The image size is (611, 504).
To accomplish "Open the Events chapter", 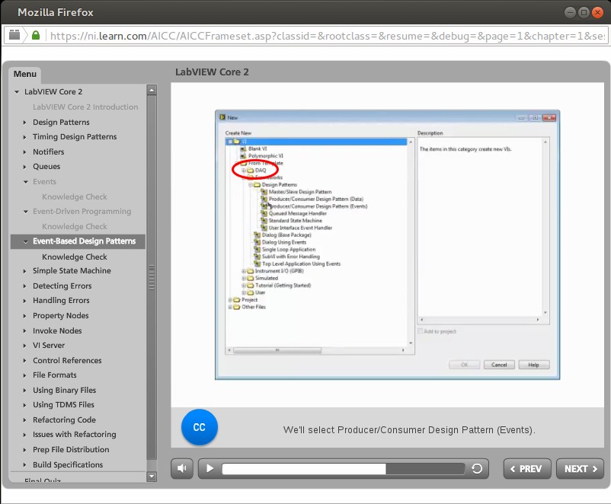I will (44, 181).
